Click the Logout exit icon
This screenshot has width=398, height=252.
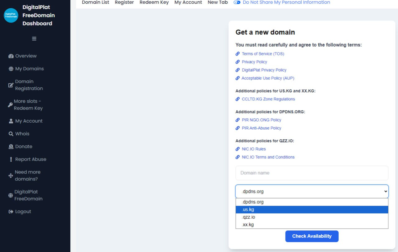tap(11, 211)
